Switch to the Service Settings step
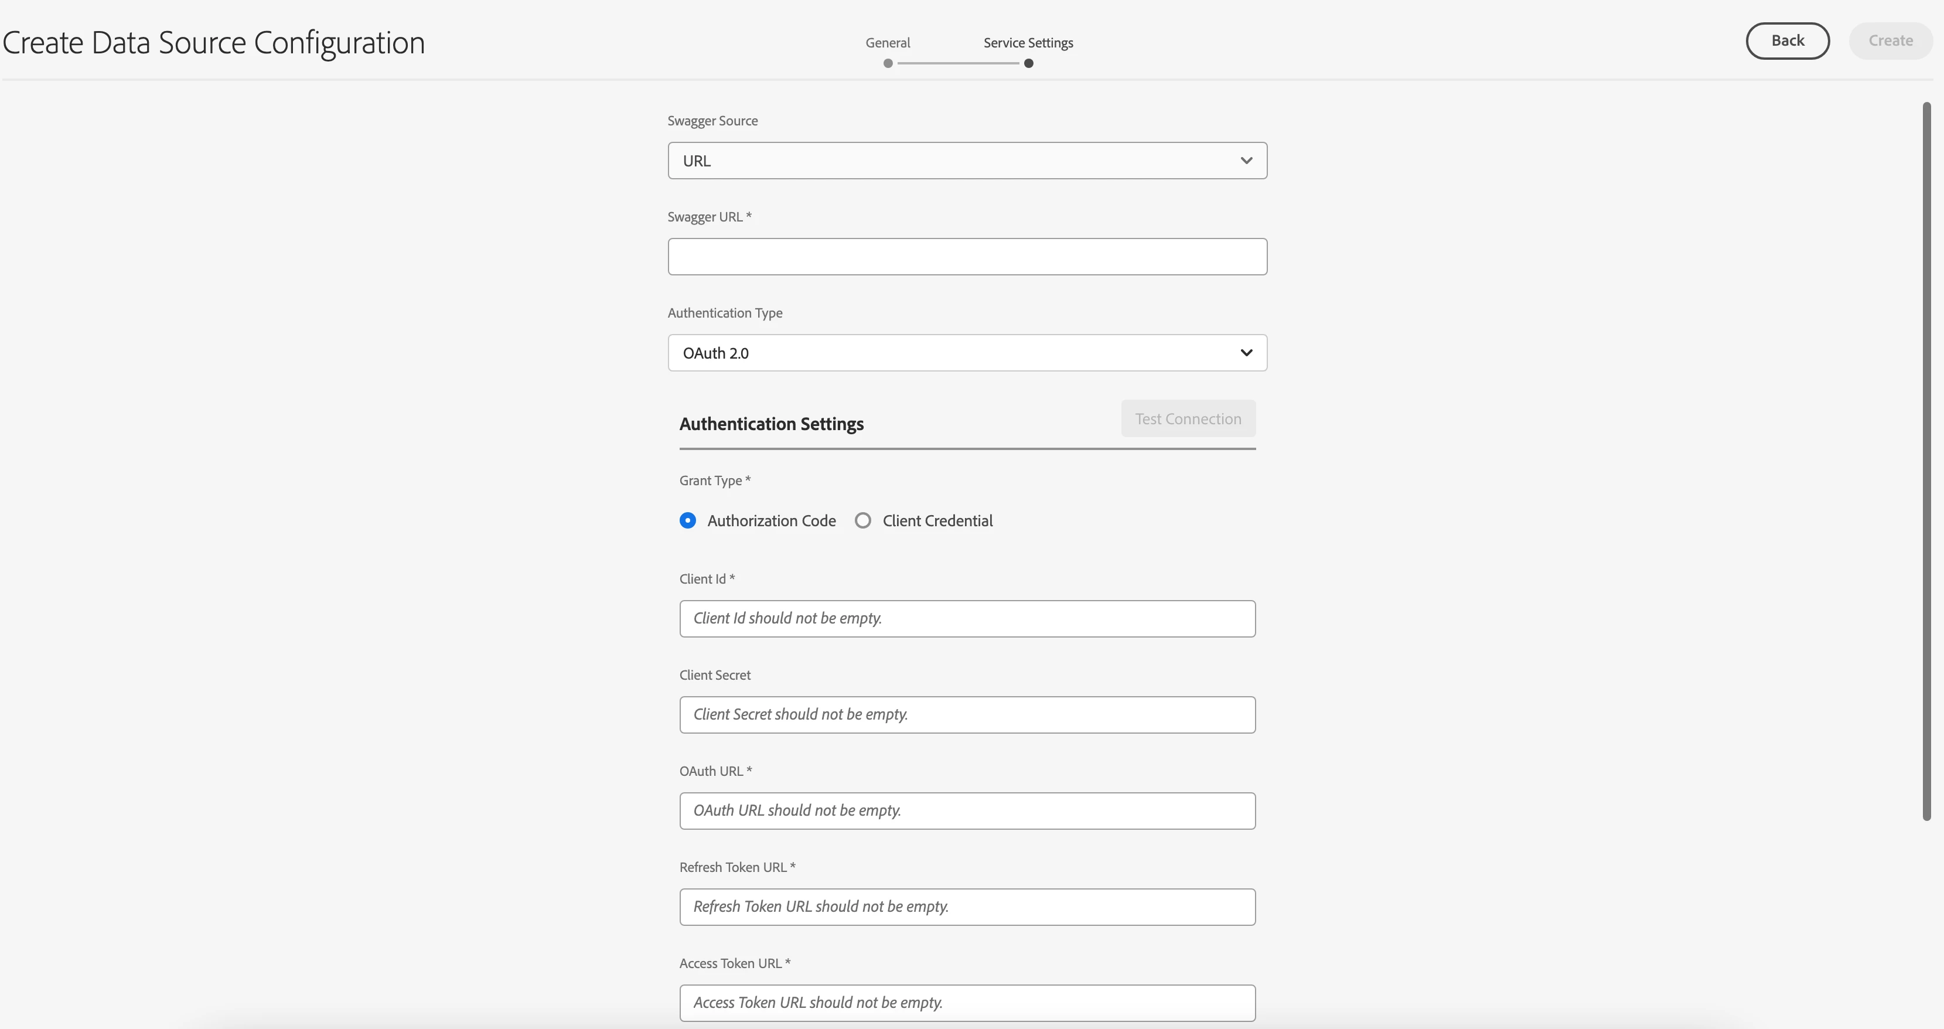Image resolution: width=1944 pixels, height=1029 pixels. (x=1028, y=43)
